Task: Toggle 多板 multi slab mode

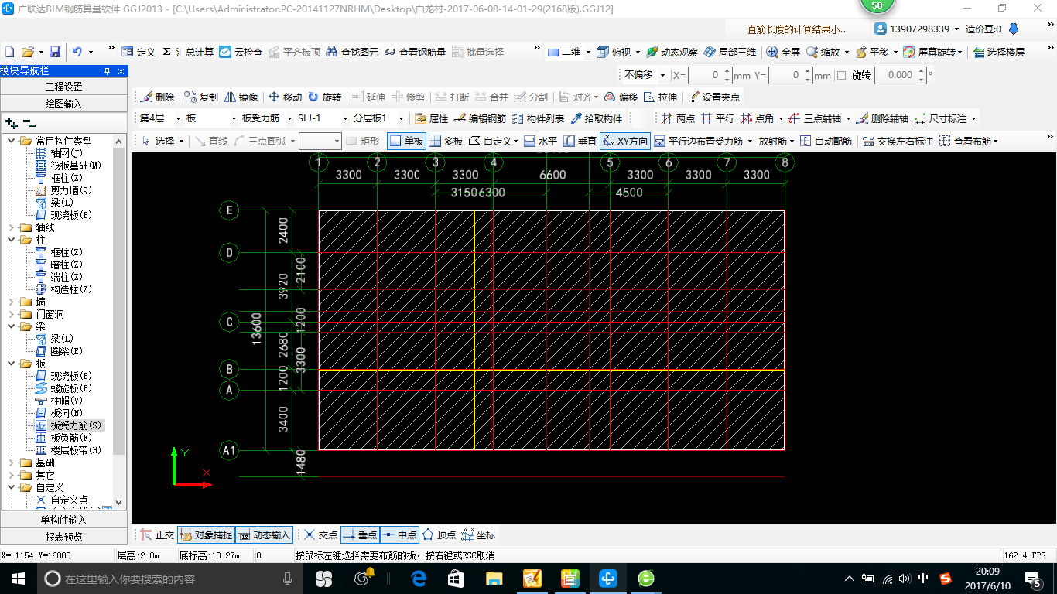Action: (446, 141)
